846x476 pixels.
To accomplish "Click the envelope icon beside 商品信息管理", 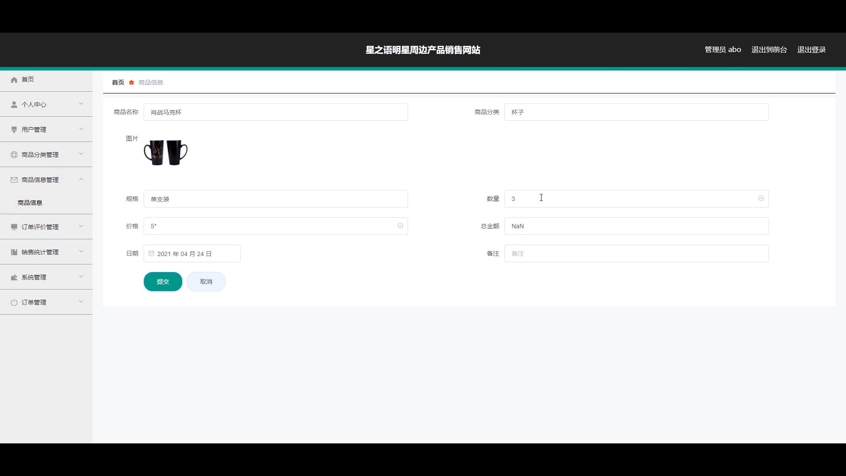I will (x=14, y=180).
